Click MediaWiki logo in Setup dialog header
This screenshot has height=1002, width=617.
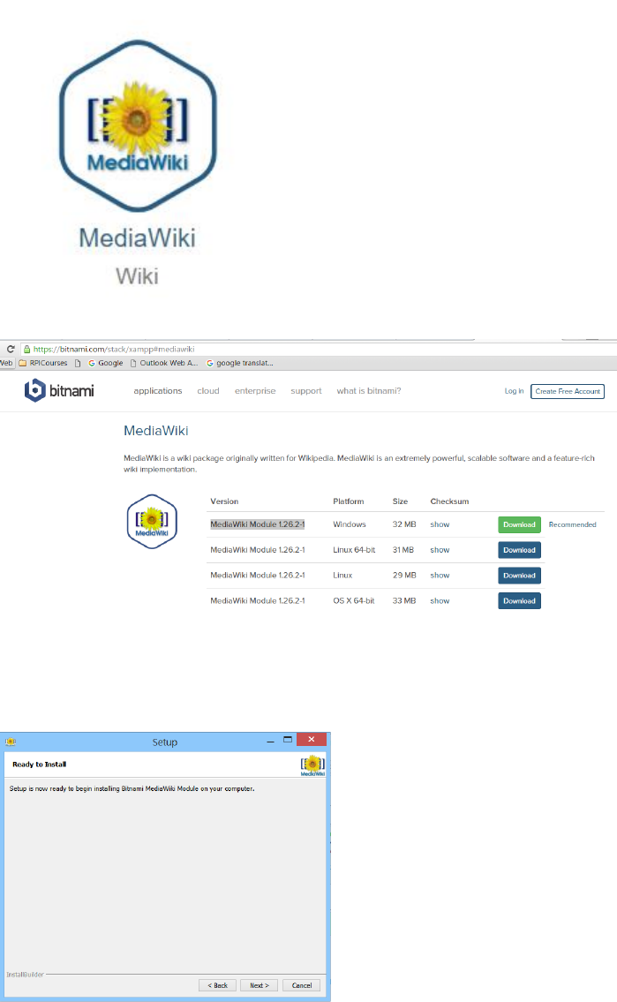(x=313, y=765)
